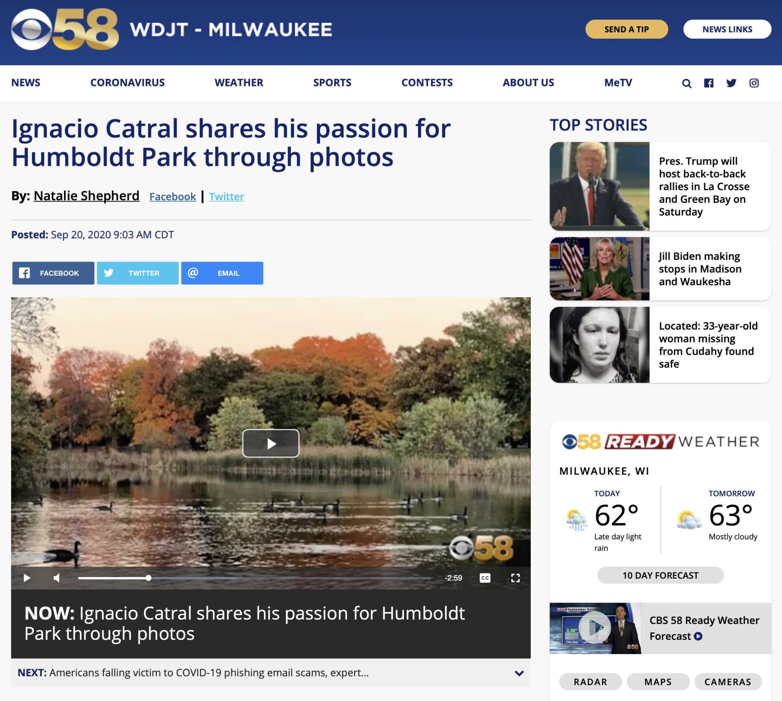Open the Instagram icon in nav bar

tap(754, 83)
